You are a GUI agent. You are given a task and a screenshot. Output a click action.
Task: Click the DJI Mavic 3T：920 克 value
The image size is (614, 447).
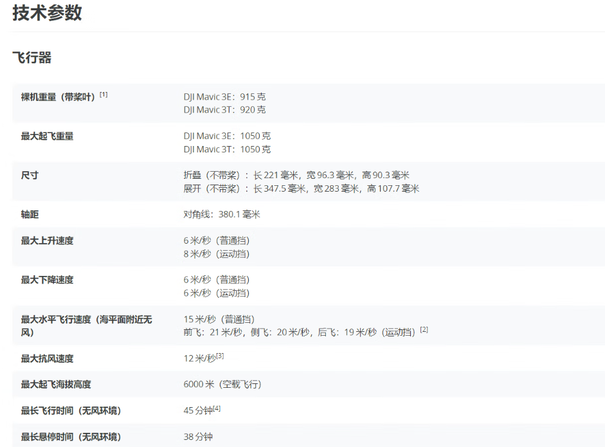[224, 110]
